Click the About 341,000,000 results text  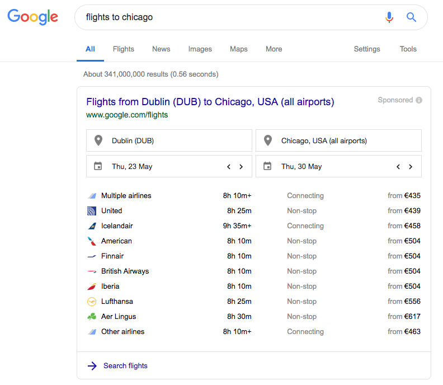[x=151, y=74]
